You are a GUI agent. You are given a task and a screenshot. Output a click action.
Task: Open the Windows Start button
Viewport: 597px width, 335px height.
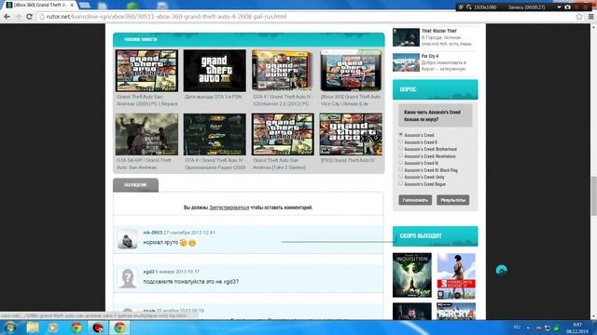pos(10,328)
